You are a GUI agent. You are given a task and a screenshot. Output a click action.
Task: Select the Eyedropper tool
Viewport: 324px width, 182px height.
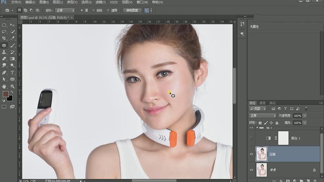(12, 38)
